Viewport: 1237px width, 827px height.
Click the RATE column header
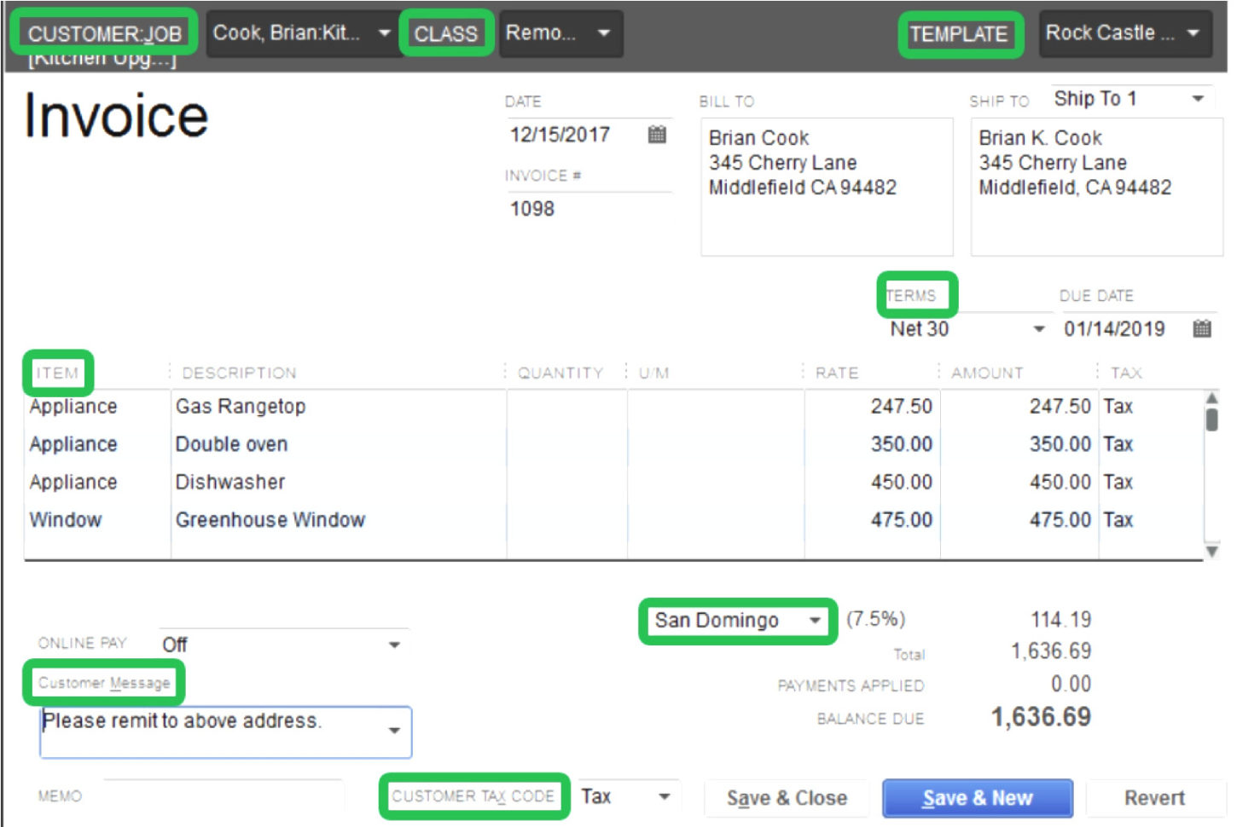click(837, 373)
